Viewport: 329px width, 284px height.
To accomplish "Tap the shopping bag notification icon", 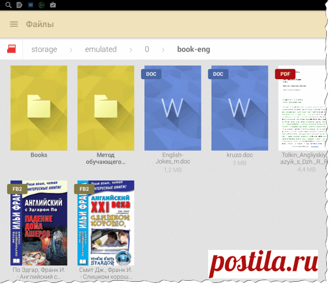I will pyautogui.click(x=53, y=4).
